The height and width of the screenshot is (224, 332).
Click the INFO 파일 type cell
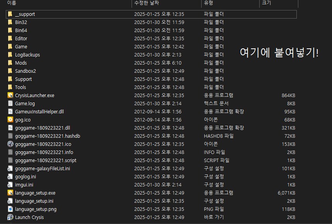(214, 152)
